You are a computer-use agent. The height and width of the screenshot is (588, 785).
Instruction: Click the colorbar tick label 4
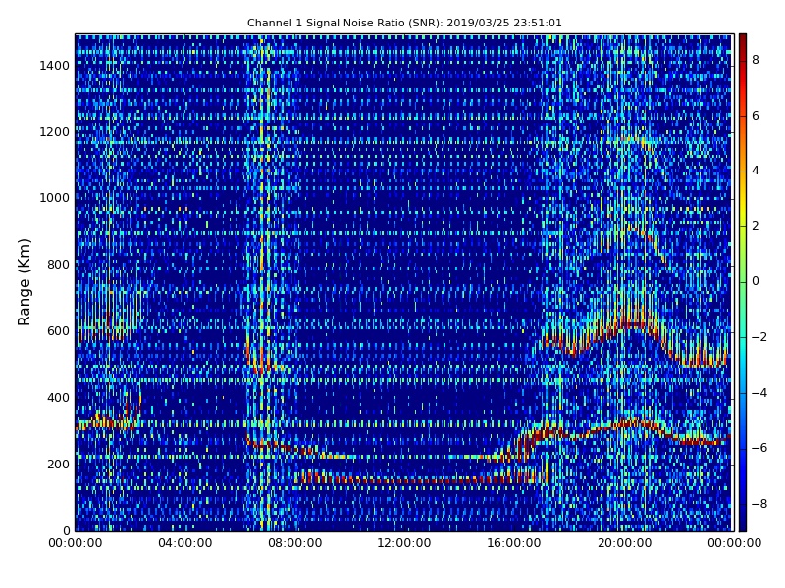(x=756, y=171)
